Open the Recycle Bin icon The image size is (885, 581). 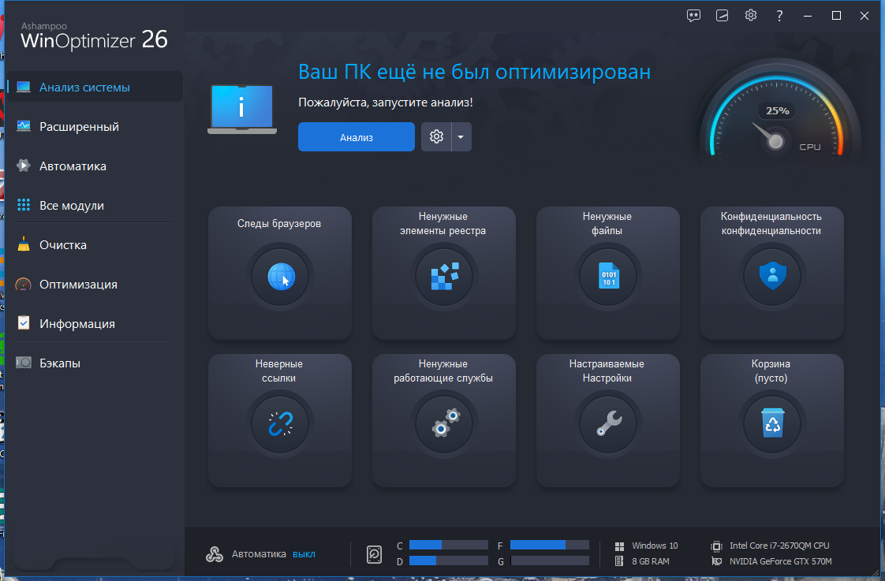tap(772, 423)
